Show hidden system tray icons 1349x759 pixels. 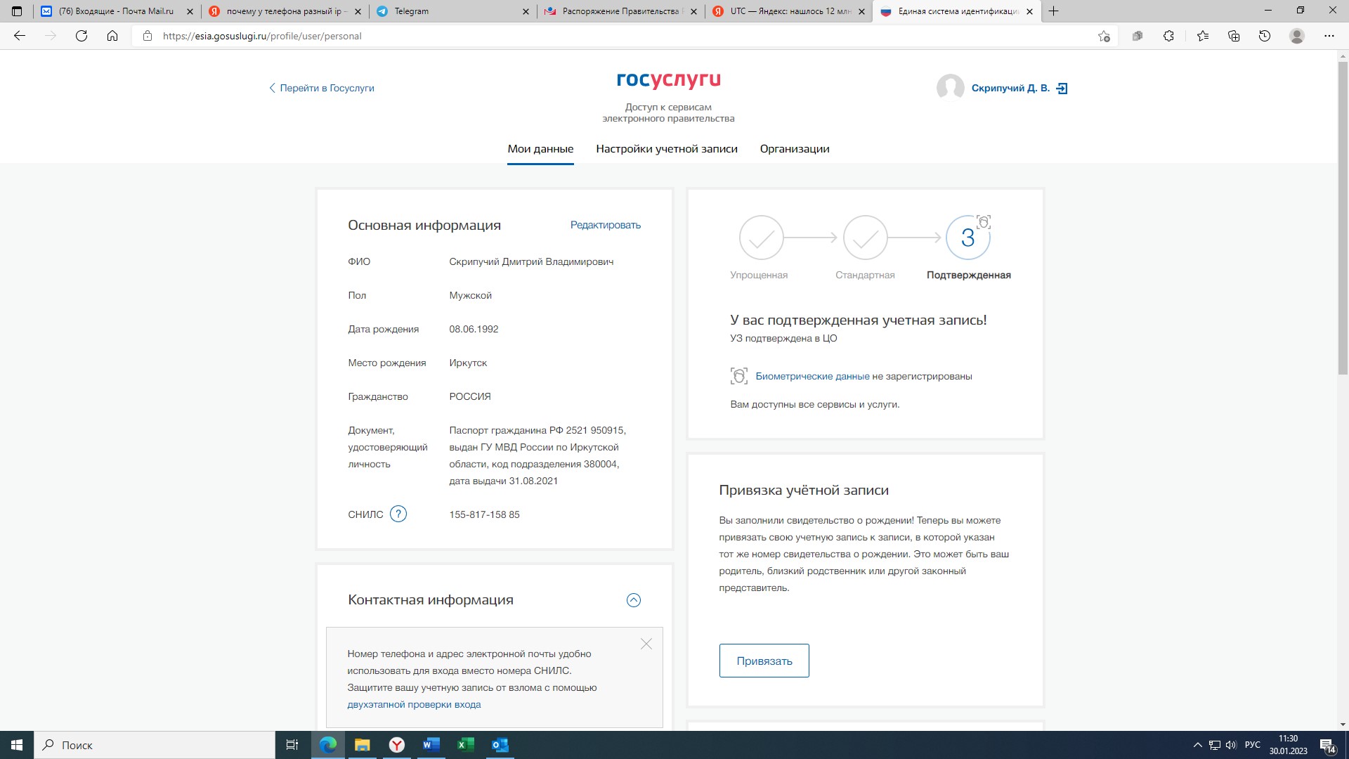pyautogui.click(x=1197, y=745)
